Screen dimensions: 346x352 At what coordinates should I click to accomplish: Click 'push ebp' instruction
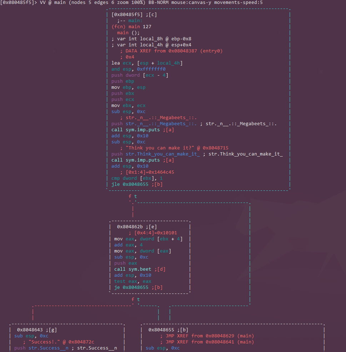tap(123, 81)
